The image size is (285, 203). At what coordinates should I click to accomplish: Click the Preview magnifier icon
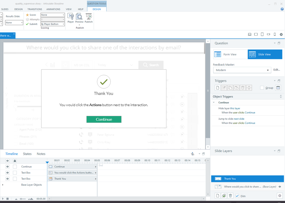[x=79, y=17]
